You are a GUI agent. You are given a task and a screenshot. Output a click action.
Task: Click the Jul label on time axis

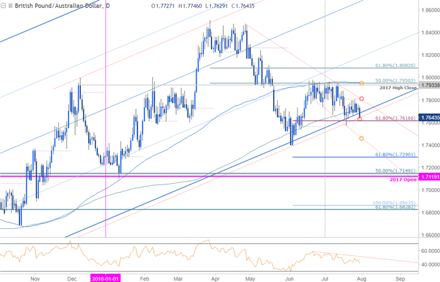[x=325, y=279]
